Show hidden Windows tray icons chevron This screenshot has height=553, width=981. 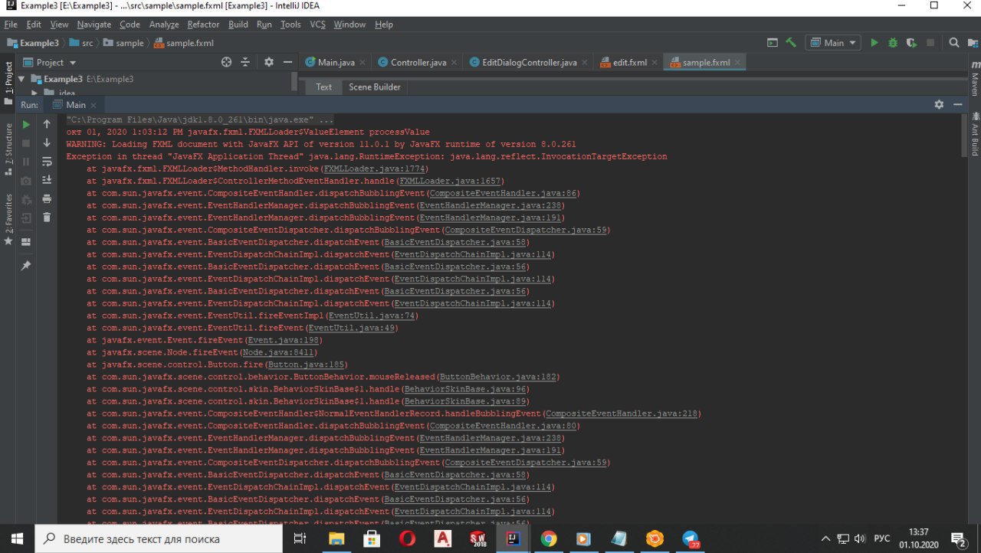[825, 538]
